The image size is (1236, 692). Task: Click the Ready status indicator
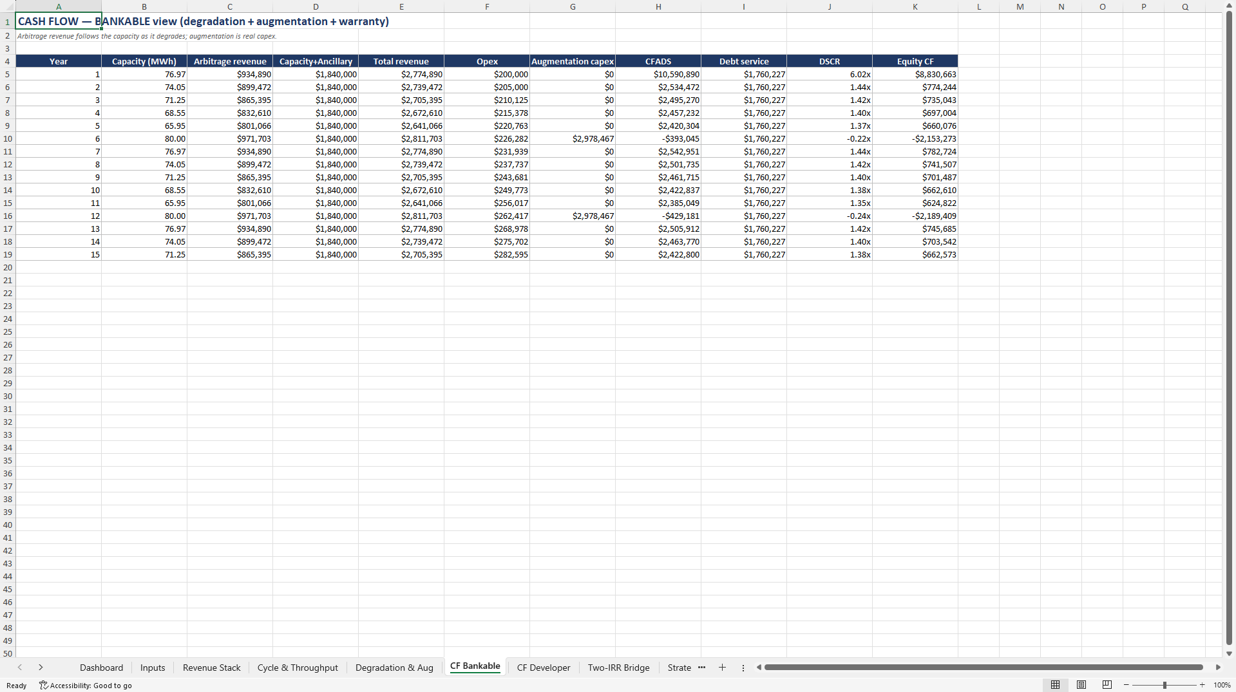tap(17, 686)
